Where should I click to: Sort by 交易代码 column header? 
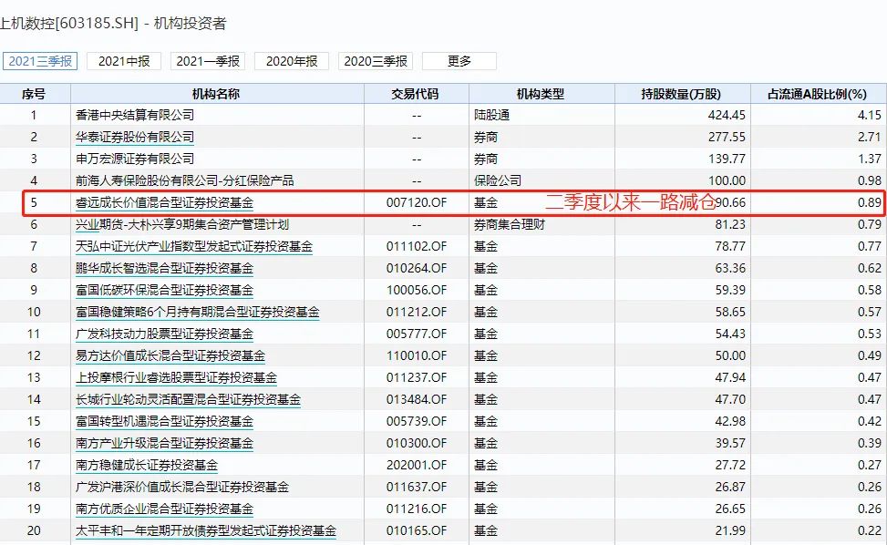coord(416,94)
